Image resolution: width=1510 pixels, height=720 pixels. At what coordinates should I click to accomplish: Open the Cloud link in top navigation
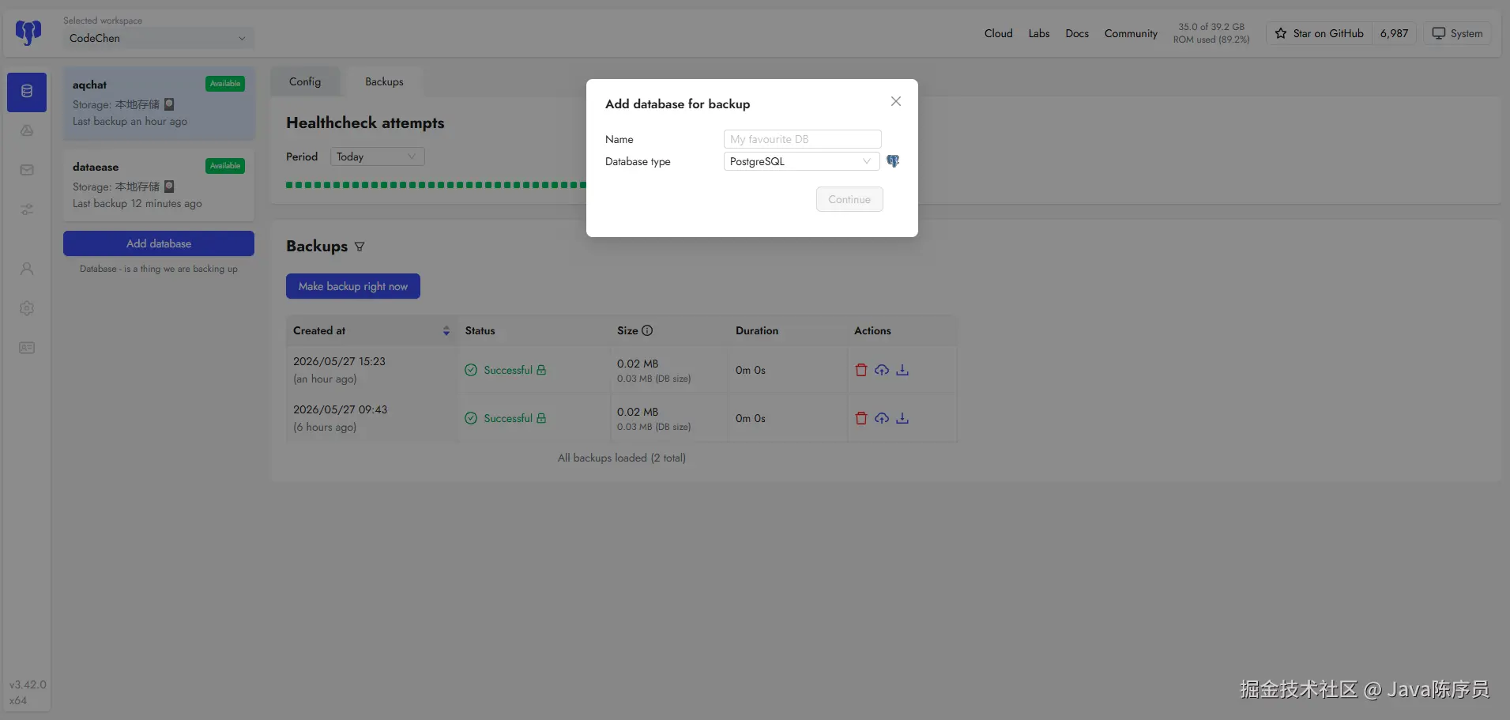coord(999,33)
